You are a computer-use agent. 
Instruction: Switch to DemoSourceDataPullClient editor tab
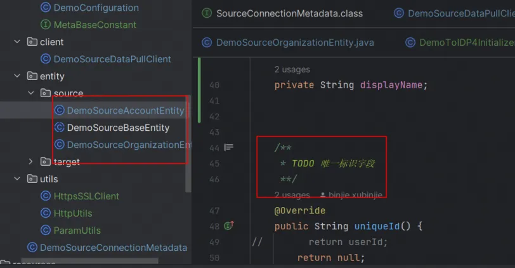click(x=461, y=13)
